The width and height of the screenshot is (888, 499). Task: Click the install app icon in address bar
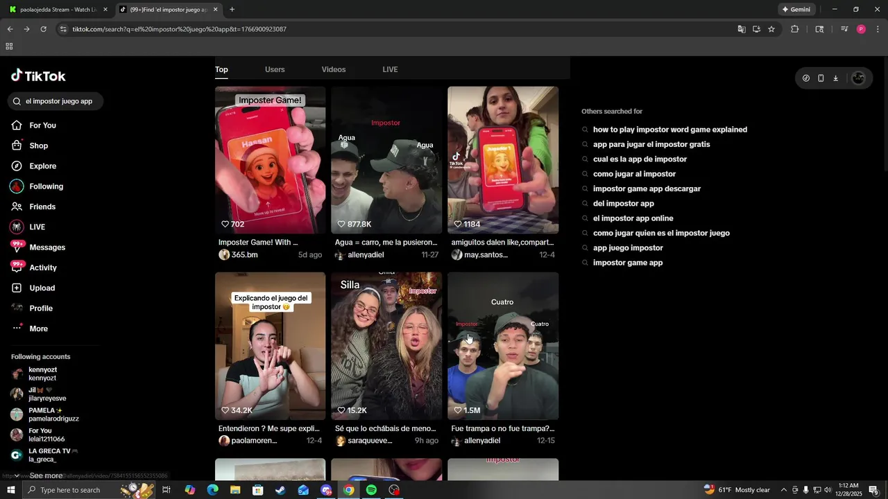756,29
